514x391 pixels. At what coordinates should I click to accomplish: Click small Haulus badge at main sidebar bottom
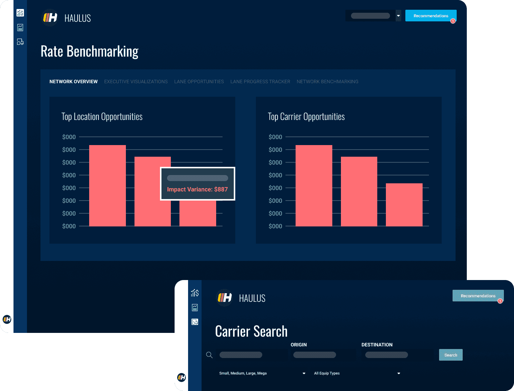pos(7,319)
